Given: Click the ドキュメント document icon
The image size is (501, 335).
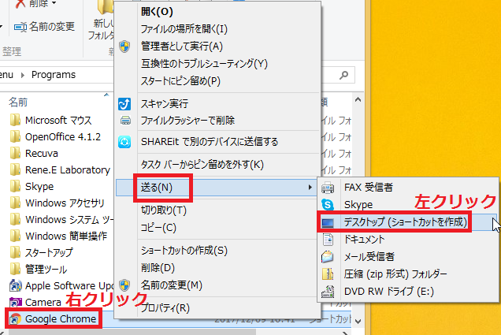Looking at the screenshot, I should click(328, 240).
